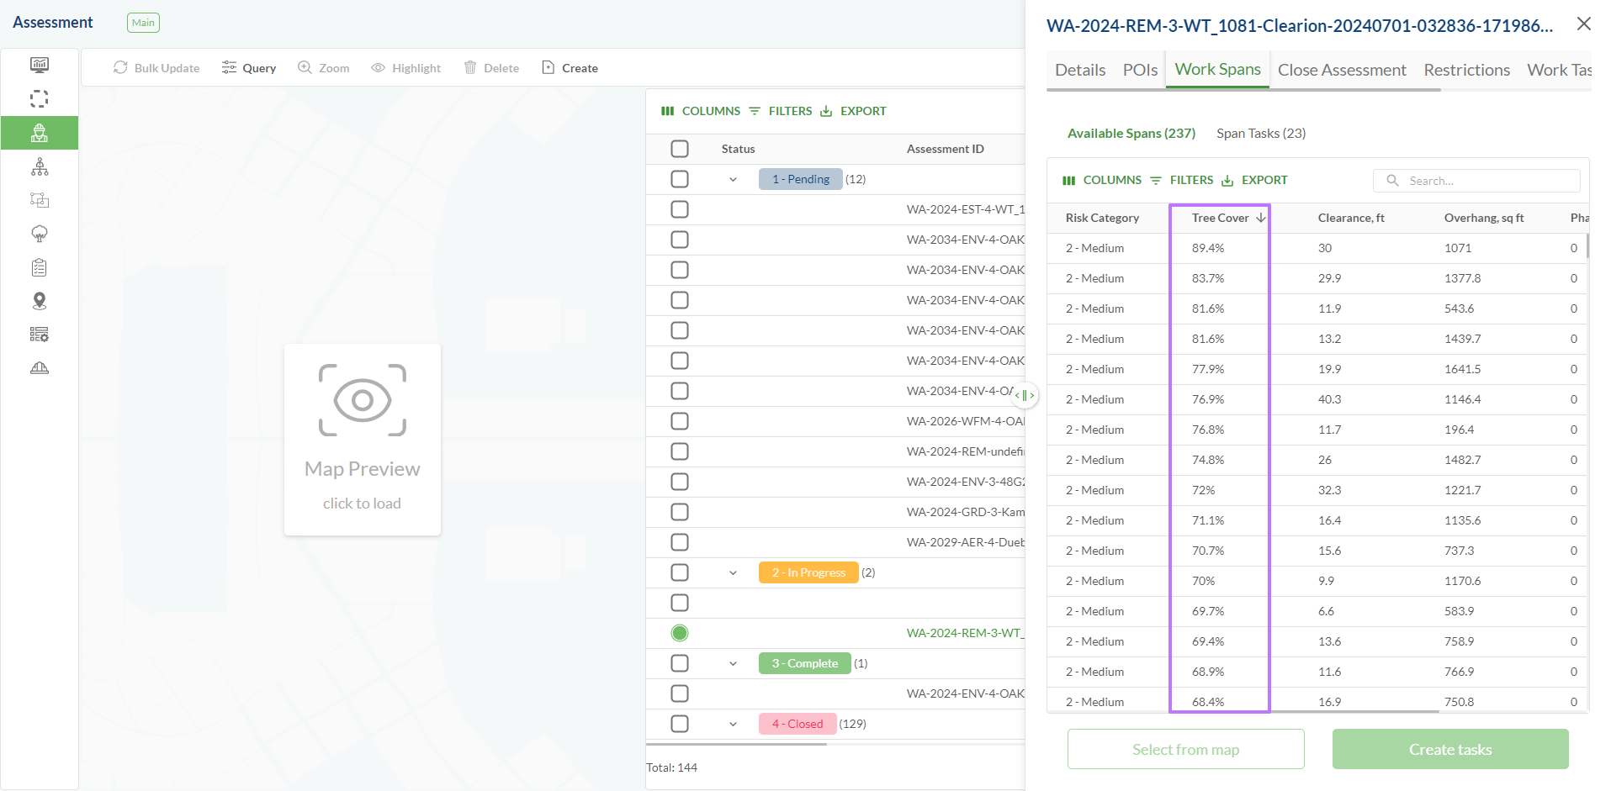Click Highlight in the toolbar
This screenshot has width=1611, height=791.
pos(406,68)
